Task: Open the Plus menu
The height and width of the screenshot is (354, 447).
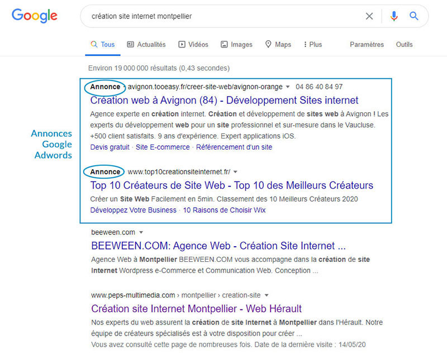Action: click(x=313, y=45)
